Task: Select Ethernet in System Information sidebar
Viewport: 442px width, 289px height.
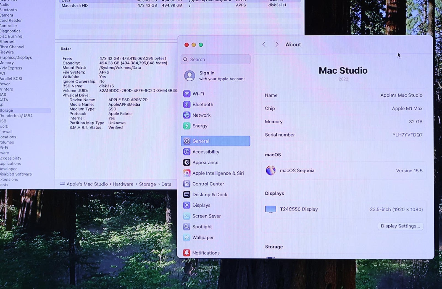Action: [x=7, y=42]
